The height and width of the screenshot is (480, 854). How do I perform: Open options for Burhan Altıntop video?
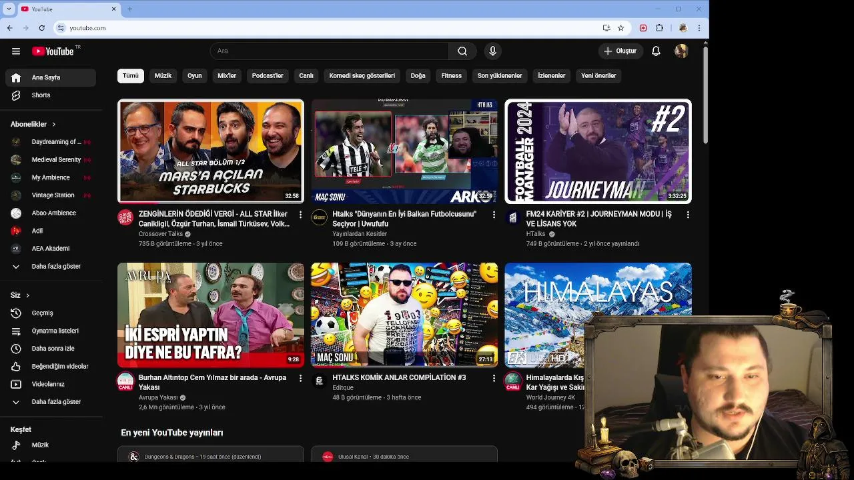pyautogui.click(x=300, y=378)
